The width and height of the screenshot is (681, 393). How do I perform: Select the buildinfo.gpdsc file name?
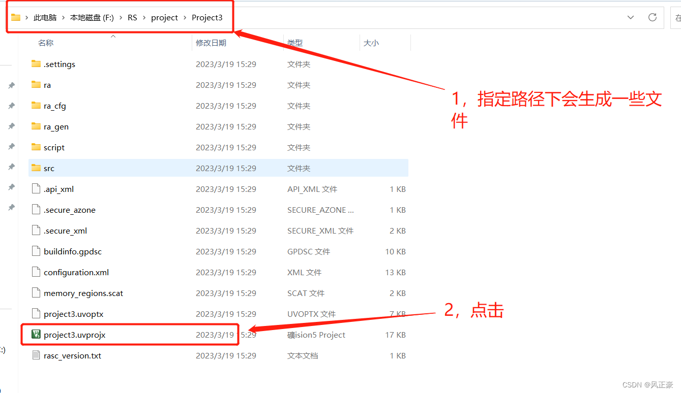tap(73, 252)
